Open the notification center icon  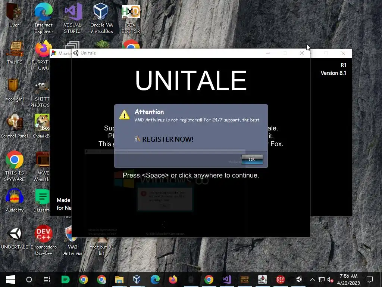370,280
